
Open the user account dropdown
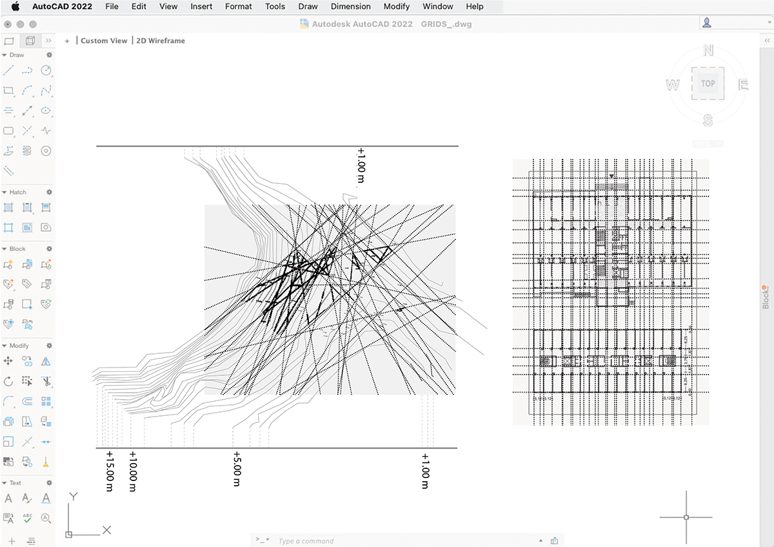pos(735,23)
